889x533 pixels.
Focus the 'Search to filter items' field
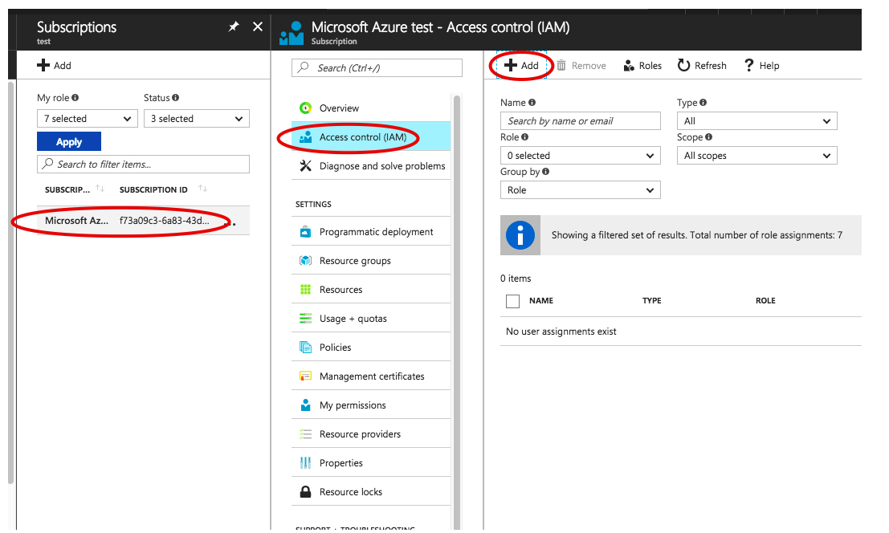pyautogui.click(x=143, y=165)
